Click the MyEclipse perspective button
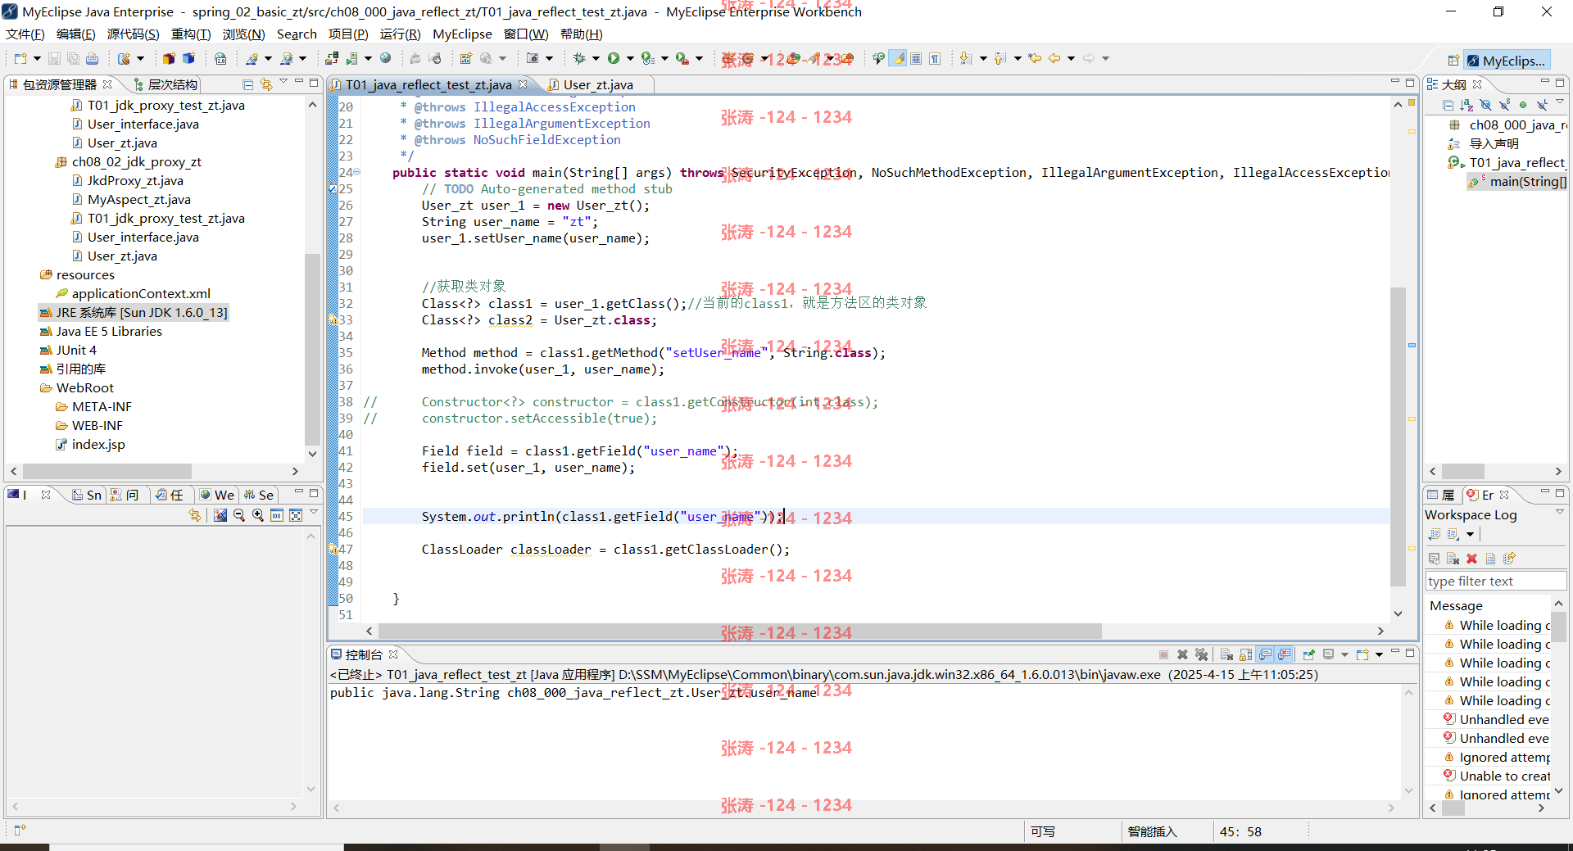1573x851 pixels. tap(1506, 61)
